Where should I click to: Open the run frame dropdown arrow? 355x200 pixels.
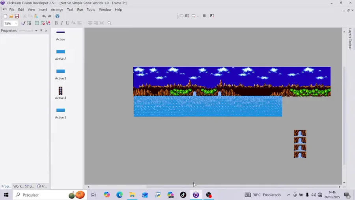pyautogui.click(x=198, y=16)
